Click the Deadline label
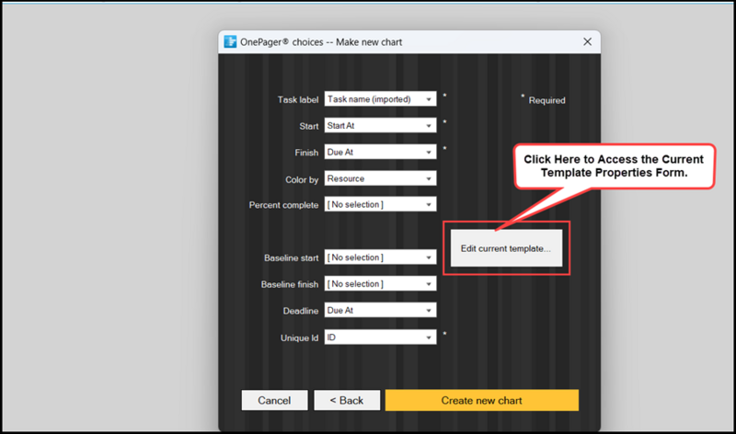 point(301,311)
